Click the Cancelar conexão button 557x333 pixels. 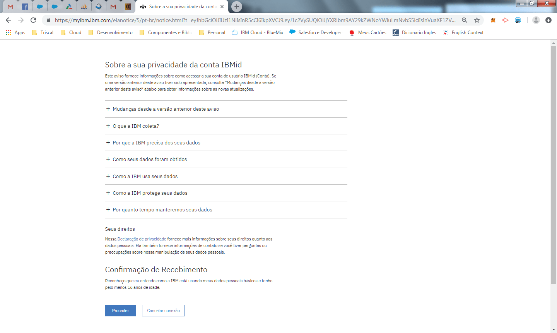pos(163,311)
